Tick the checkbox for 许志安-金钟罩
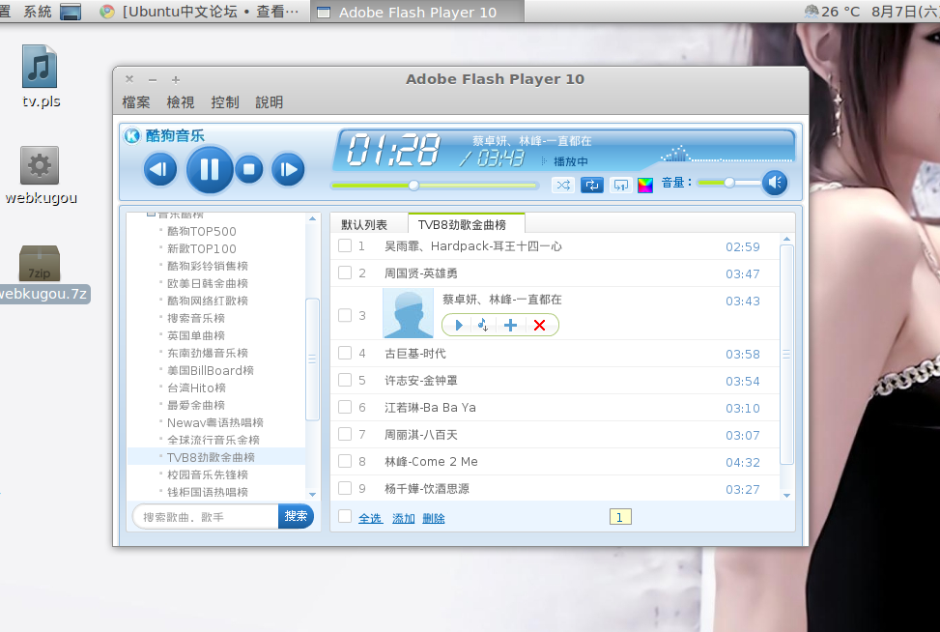 point(345,380)
